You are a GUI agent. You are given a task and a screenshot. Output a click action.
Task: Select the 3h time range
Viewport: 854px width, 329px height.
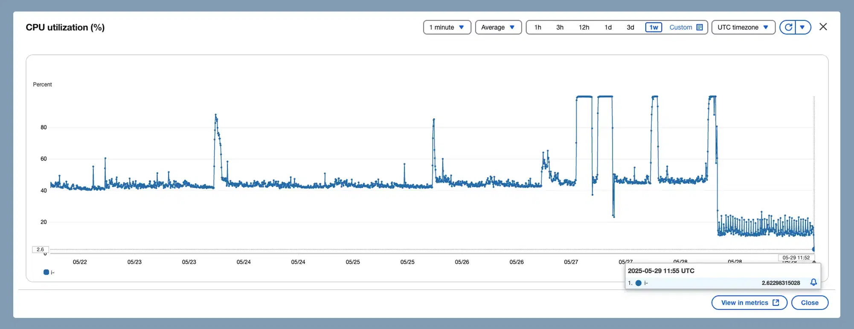coord(560,27)
